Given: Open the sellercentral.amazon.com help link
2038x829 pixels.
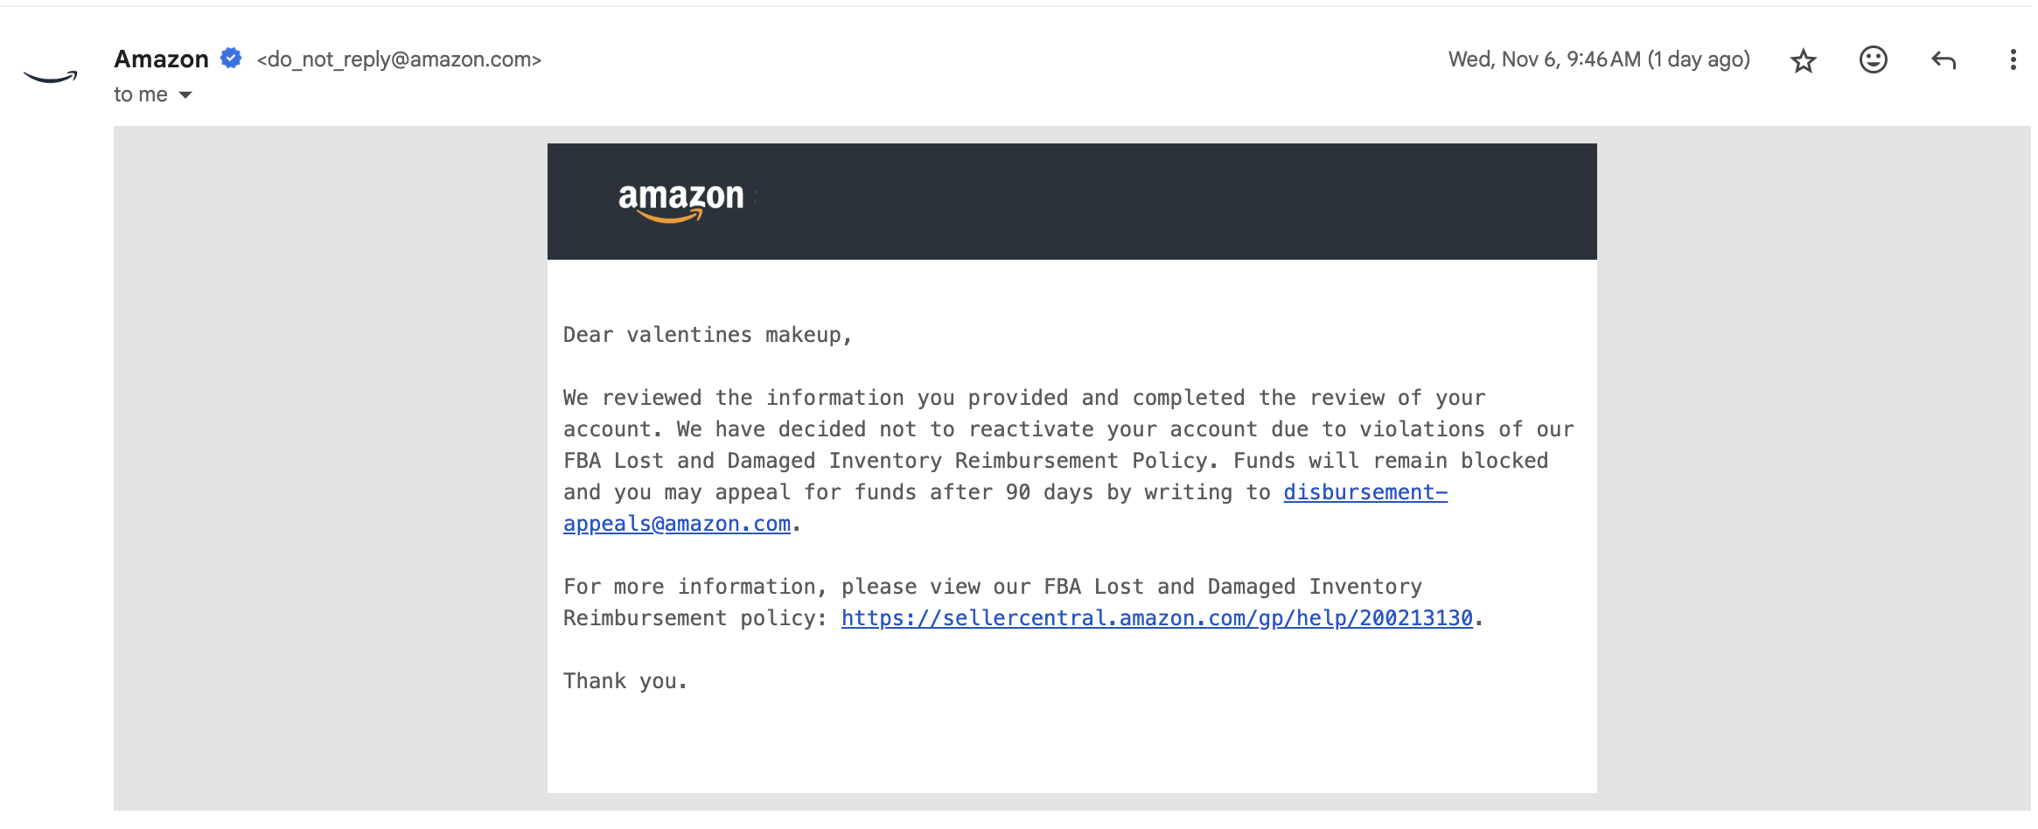Looking at the screenshot, I should click(x=1156, y=618).
